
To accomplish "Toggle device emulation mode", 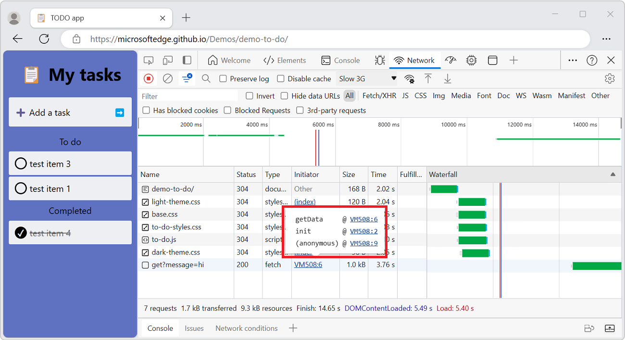I will click(x=168, y=60).
